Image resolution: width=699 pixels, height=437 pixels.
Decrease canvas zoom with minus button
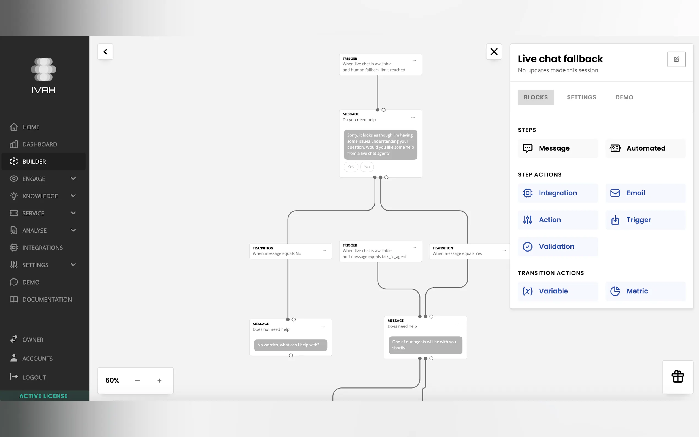click(x=137, y=381)
